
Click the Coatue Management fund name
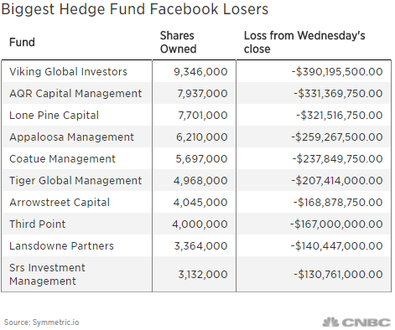tap(62, 159)
